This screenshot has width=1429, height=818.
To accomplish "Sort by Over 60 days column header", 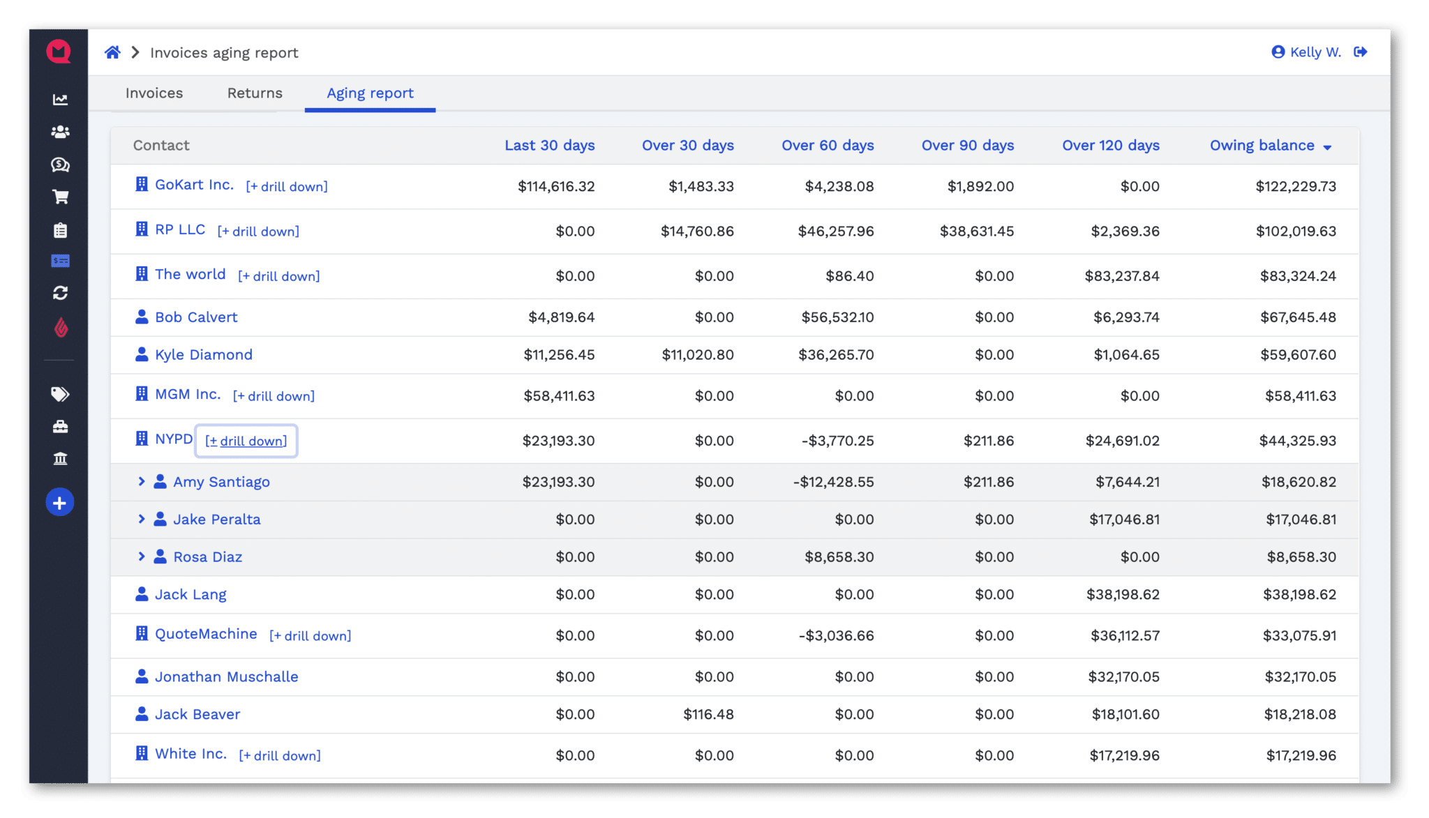I will (828, 145).
